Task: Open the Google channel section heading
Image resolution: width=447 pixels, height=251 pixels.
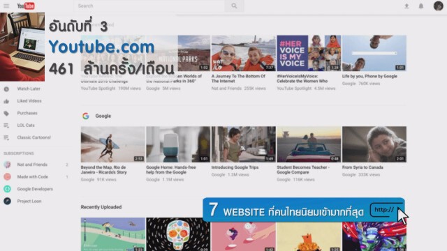Action: [x=103, y=116]
